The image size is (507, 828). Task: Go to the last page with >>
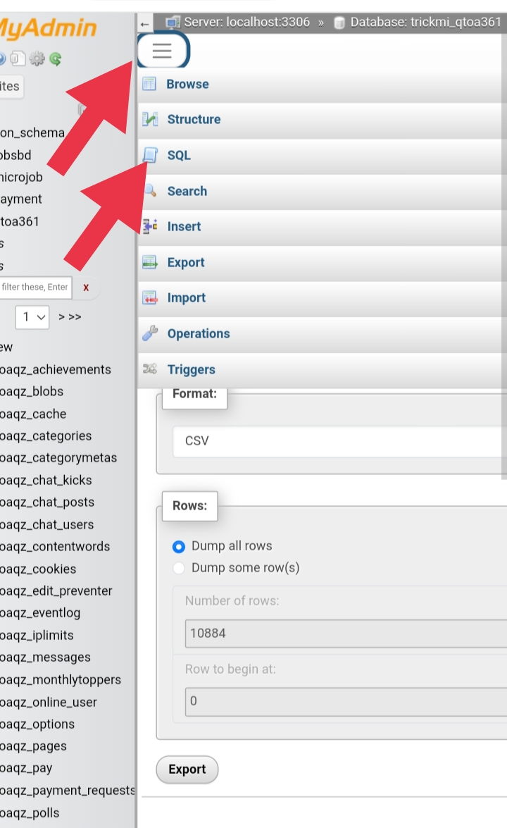75,317
